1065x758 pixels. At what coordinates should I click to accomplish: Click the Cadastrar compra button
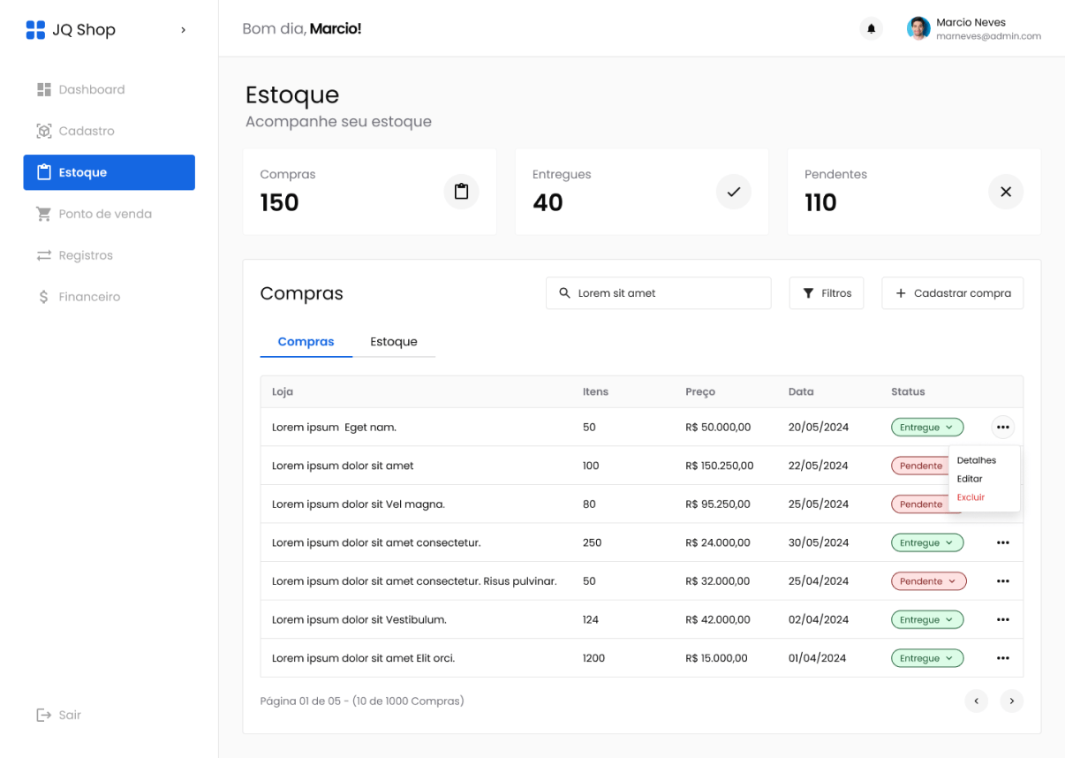tap(952, 293)
